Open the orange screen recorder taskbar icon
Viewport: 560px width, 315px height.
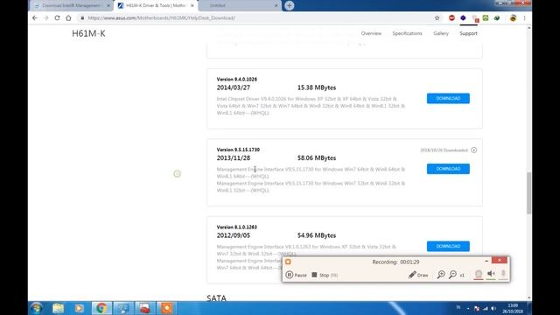pyautogui.click(x=167, y=308)
